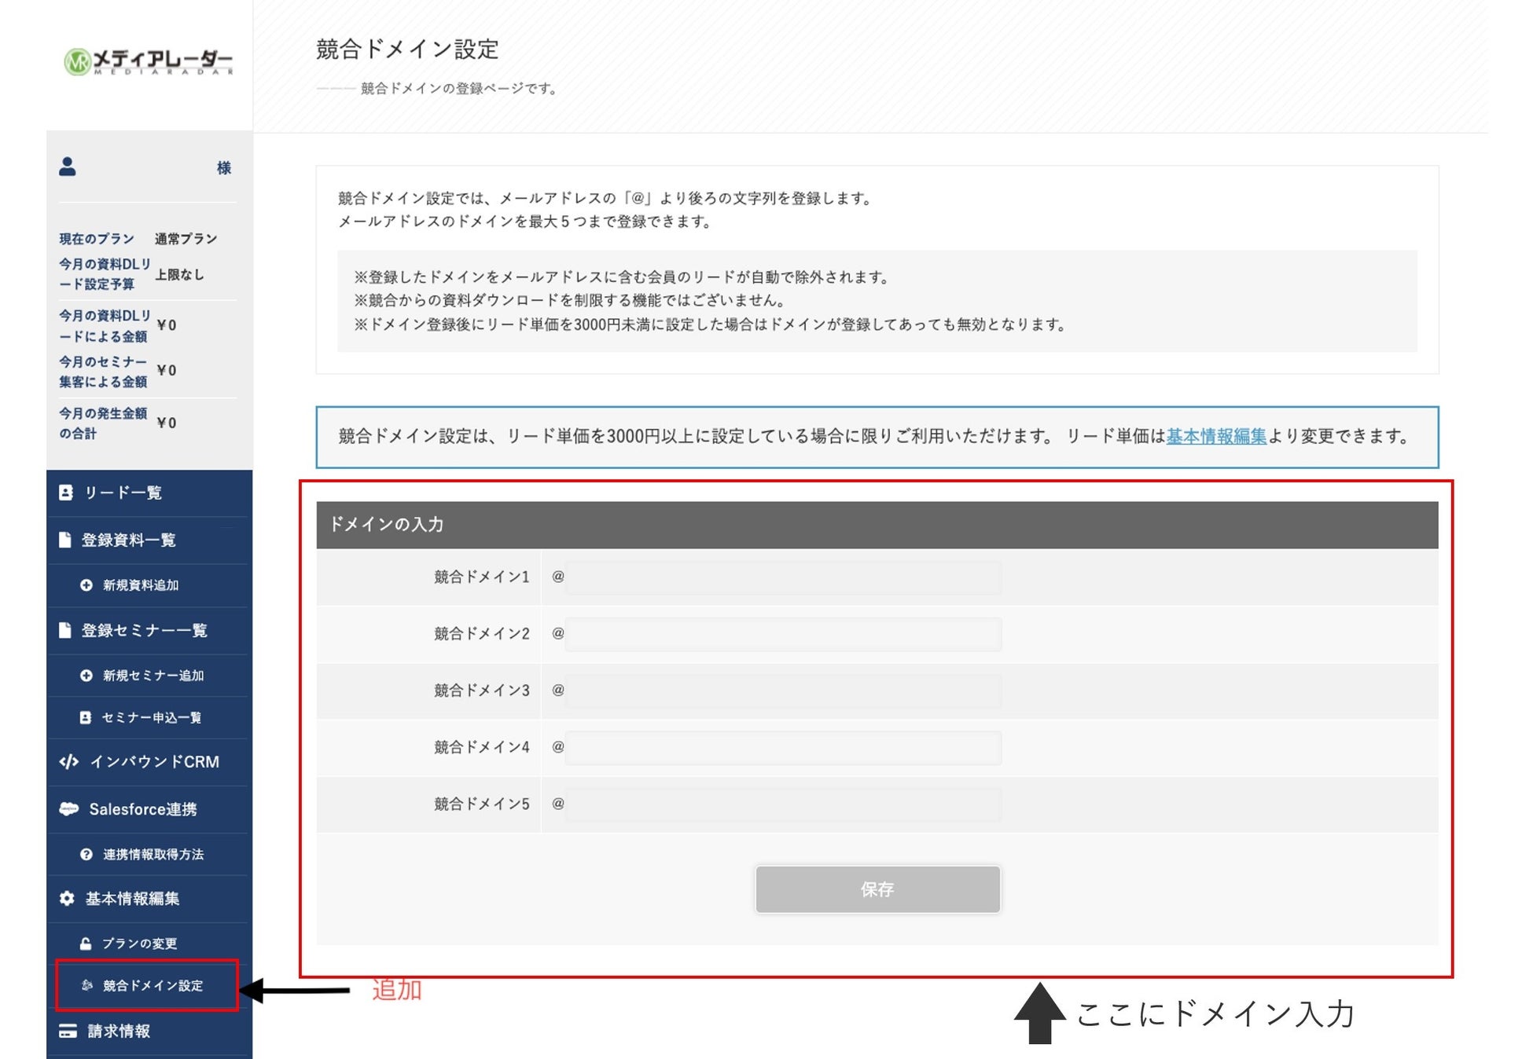Click the plus icon for 新規資料追加
The width and height of the screenshot is (1533, 1059).
(86, 585)
